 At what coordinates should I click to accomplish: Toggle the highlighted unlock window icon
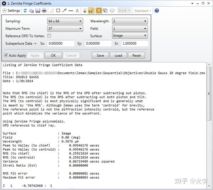pos(91,11)
